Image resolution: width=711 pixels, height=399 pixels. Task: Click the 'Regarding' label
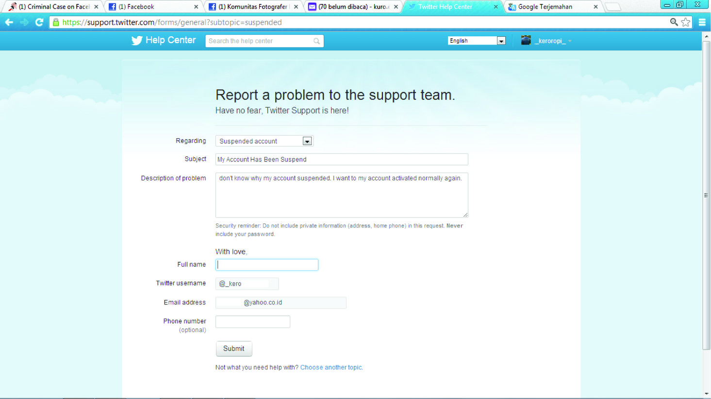point(191,141)
